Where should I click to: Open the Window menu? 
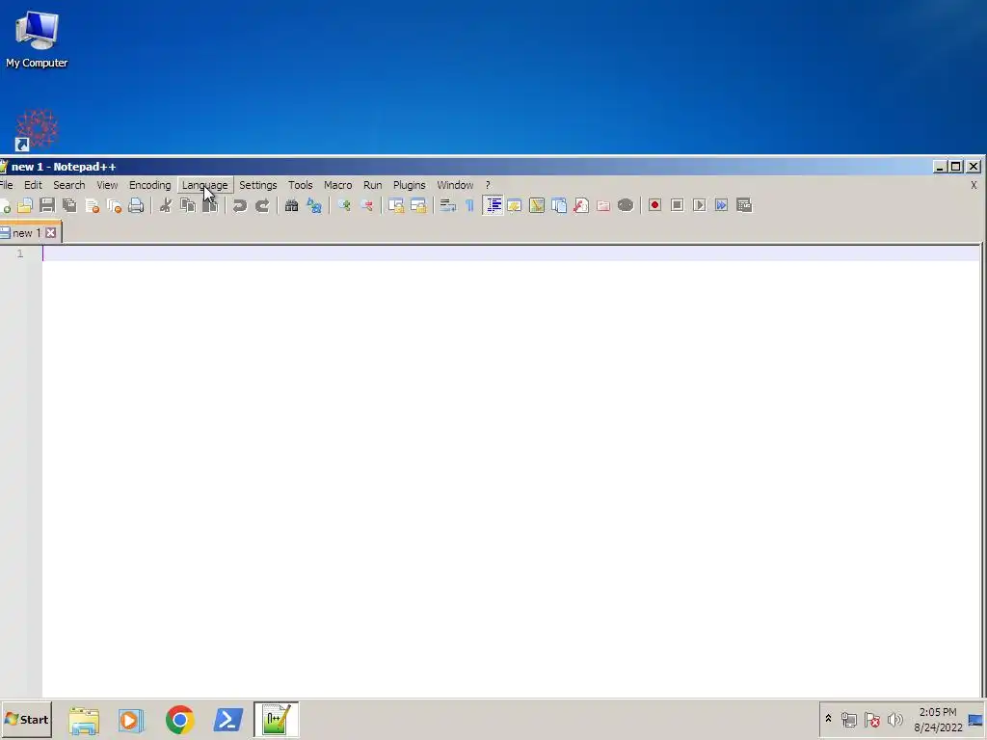tap(455, 185)
